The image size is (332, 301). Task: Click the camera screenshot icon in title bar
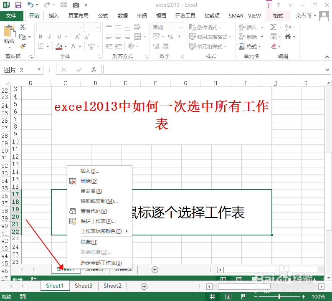pos(76,5)
